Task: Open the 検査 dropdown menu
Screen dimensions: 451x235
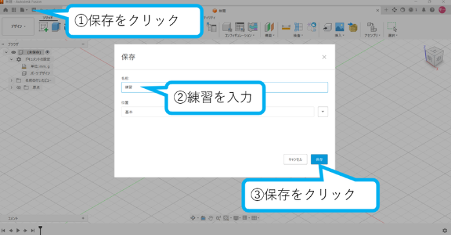Action: 299,35
